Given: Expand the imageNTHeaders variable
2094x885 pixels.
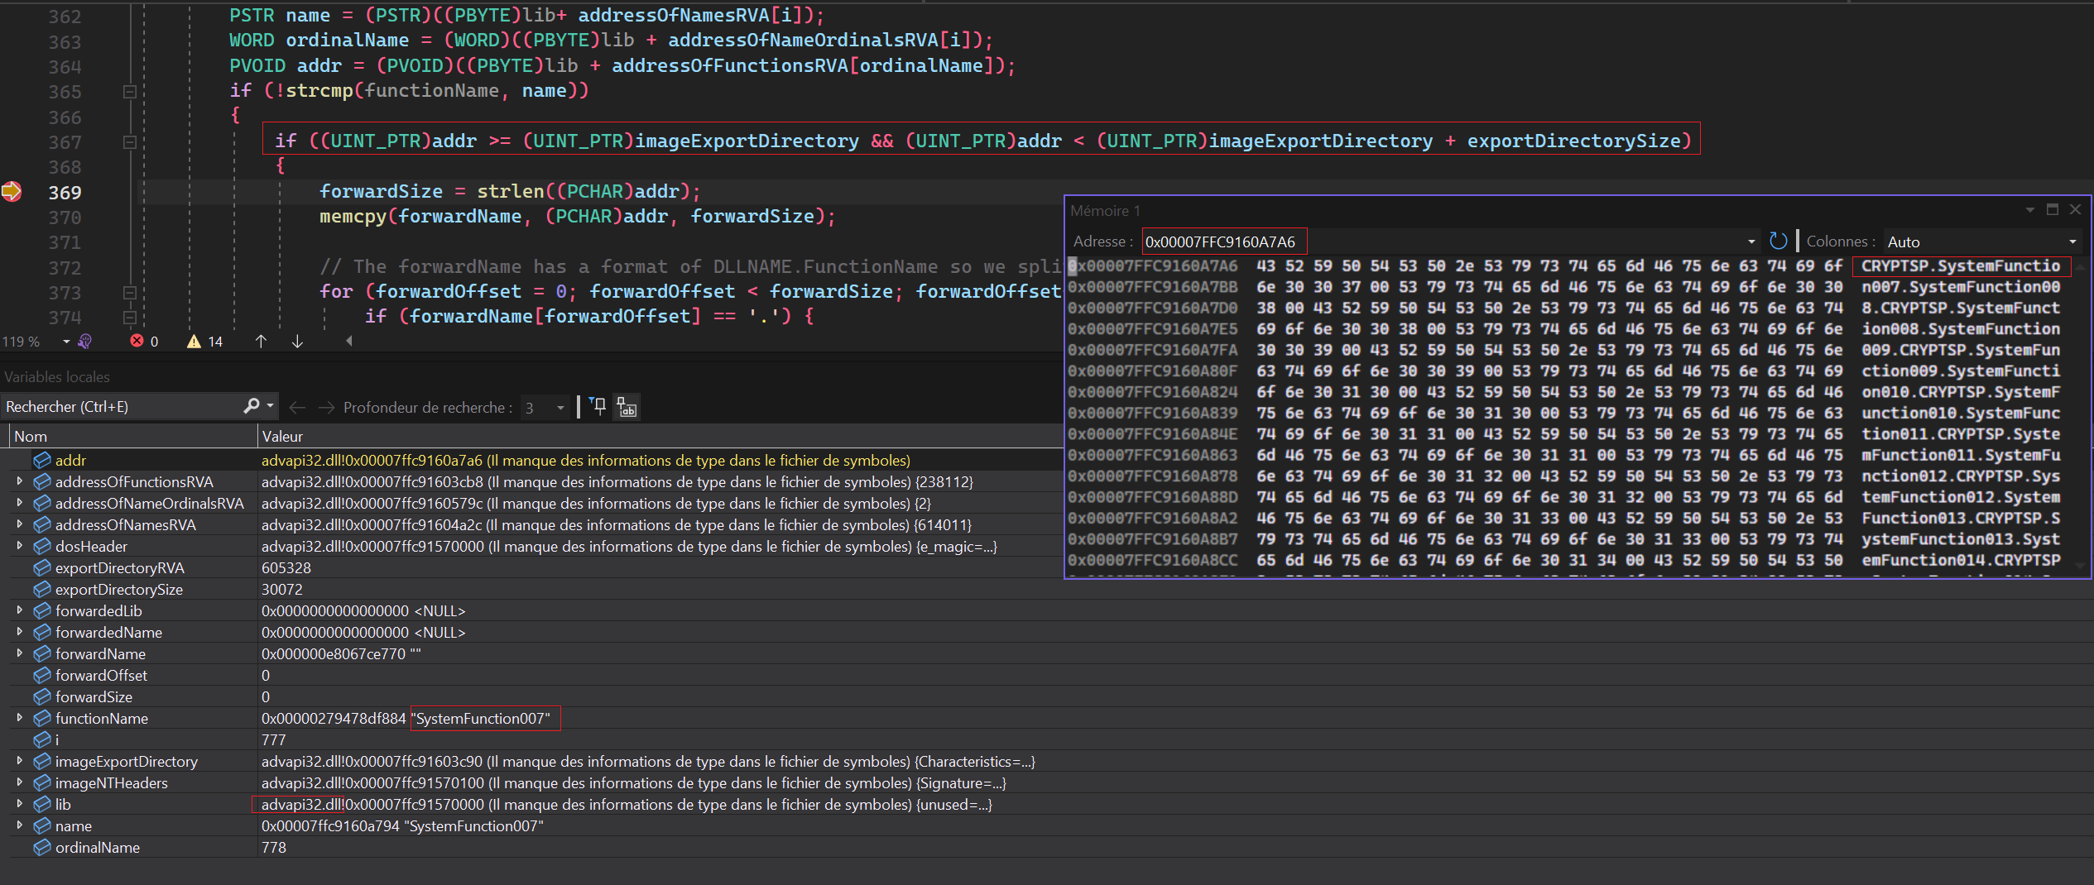Looking at the screenshot, I should click(19, 782).
